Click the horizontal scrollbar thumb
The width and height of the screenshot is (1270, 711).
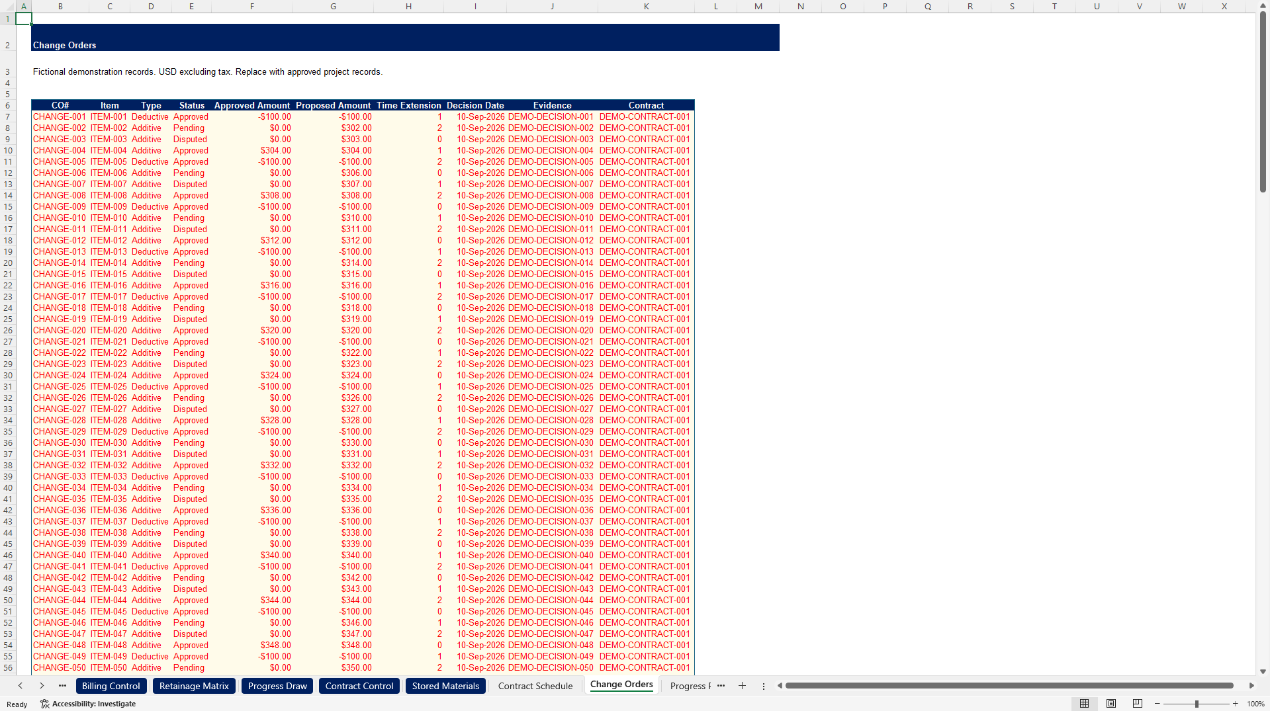pyautogui.click(x=1009, y=686)
